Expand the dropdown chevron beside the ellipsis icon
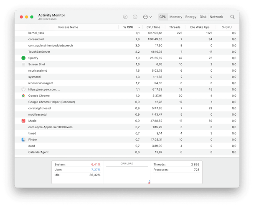254x207 pixels. (151, 17)
